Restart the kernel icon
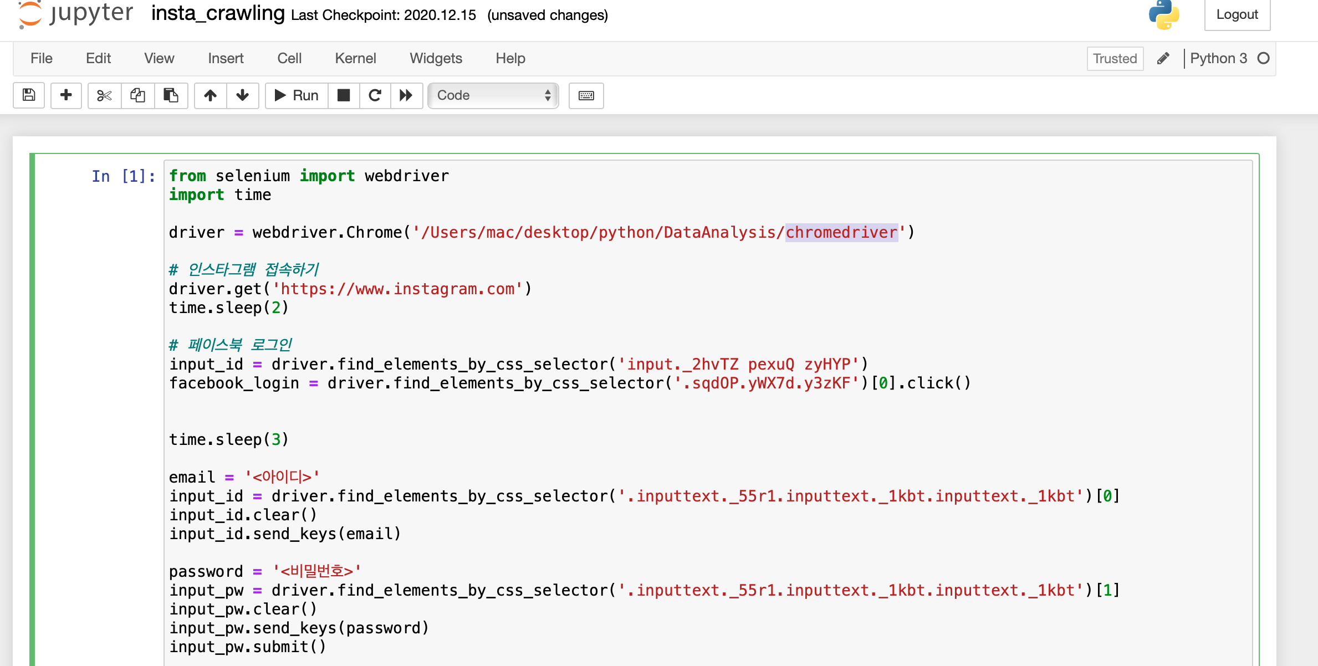Image resolution: width=1318 pixels, height=666 pixels. pos(375,95)
